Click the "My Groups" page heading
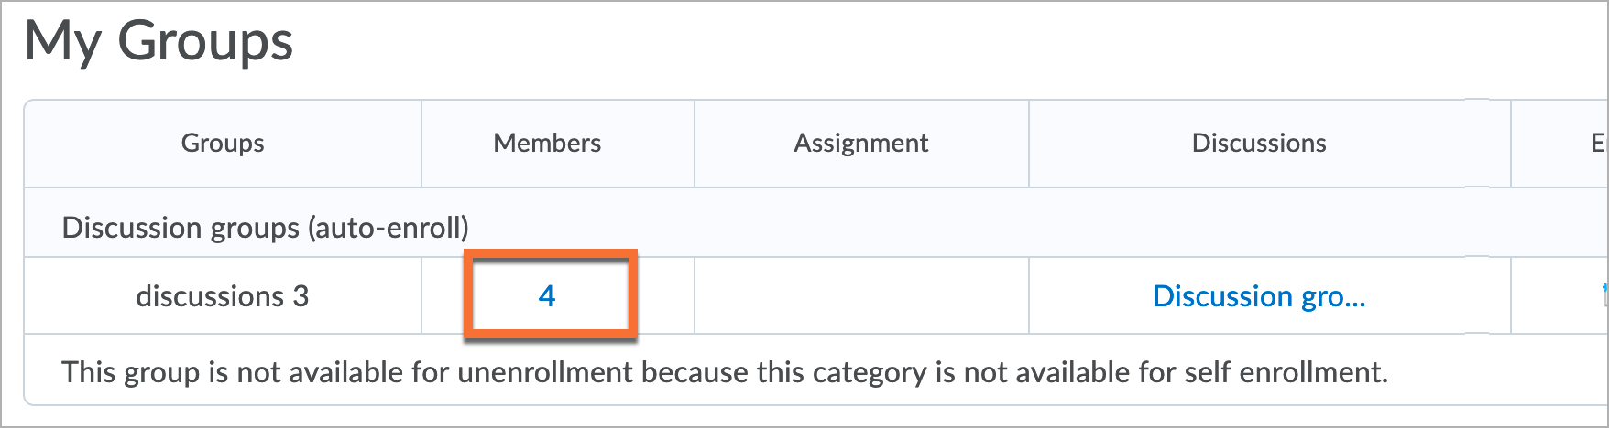The height and width of the screenshot is (428, 1609). tap(159, 42)
